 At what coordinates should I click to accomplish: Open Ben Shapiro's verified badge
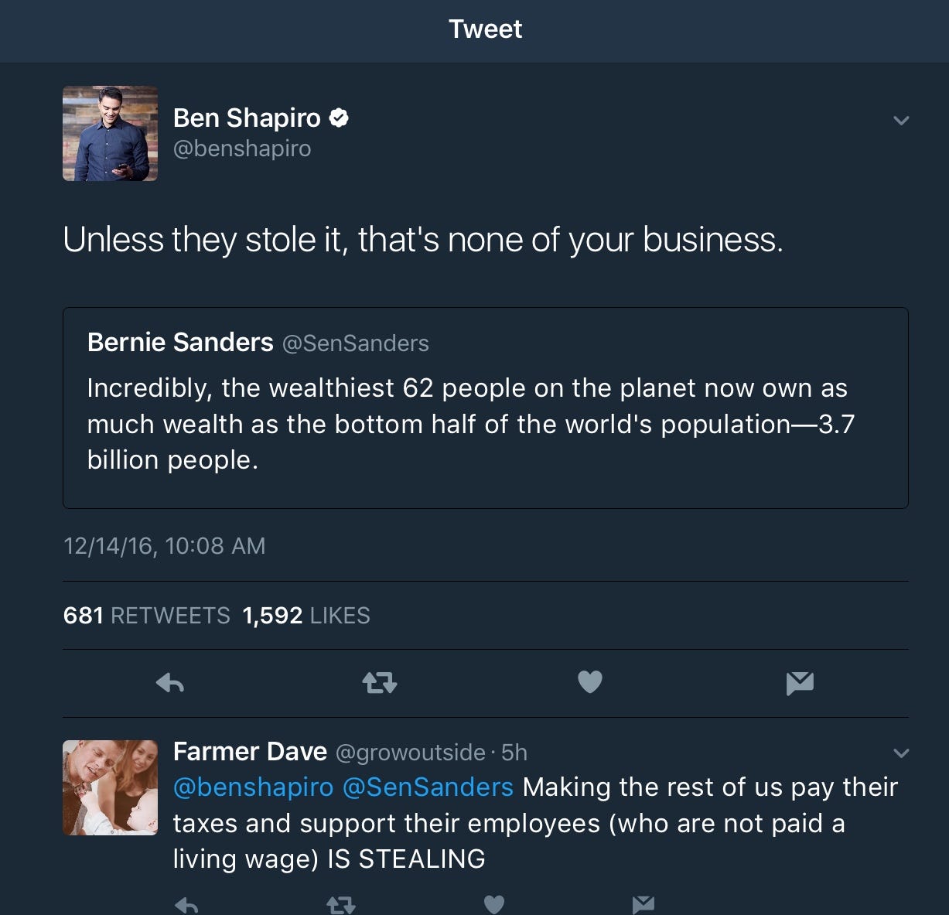click(x=339, y=118)
